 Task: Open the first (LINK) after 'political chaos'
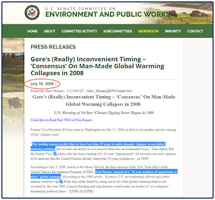pos(74,191)
